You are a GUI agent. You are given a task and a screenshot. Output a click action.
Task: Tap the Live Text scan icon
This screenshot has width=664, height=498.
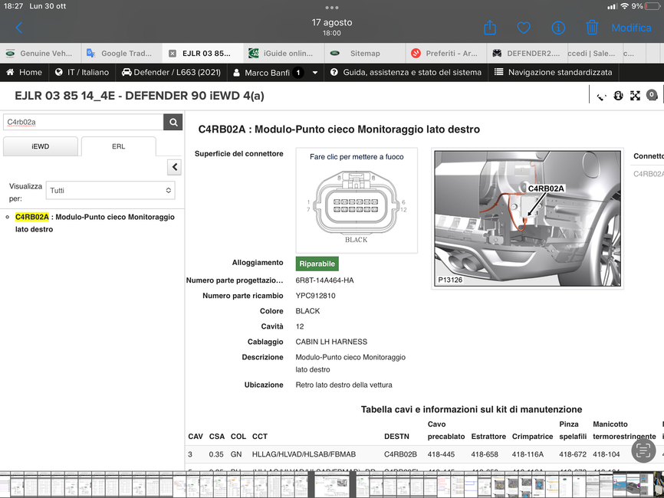point(643,450)
